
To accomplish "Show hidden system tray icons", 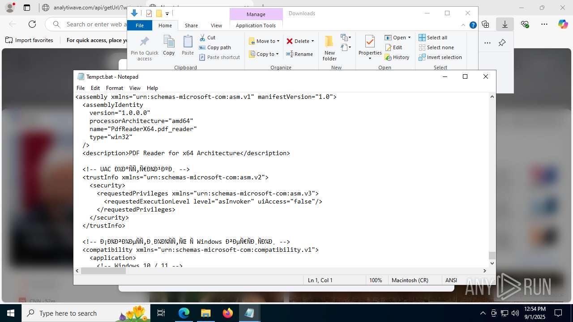I will [x=483, y=313].
